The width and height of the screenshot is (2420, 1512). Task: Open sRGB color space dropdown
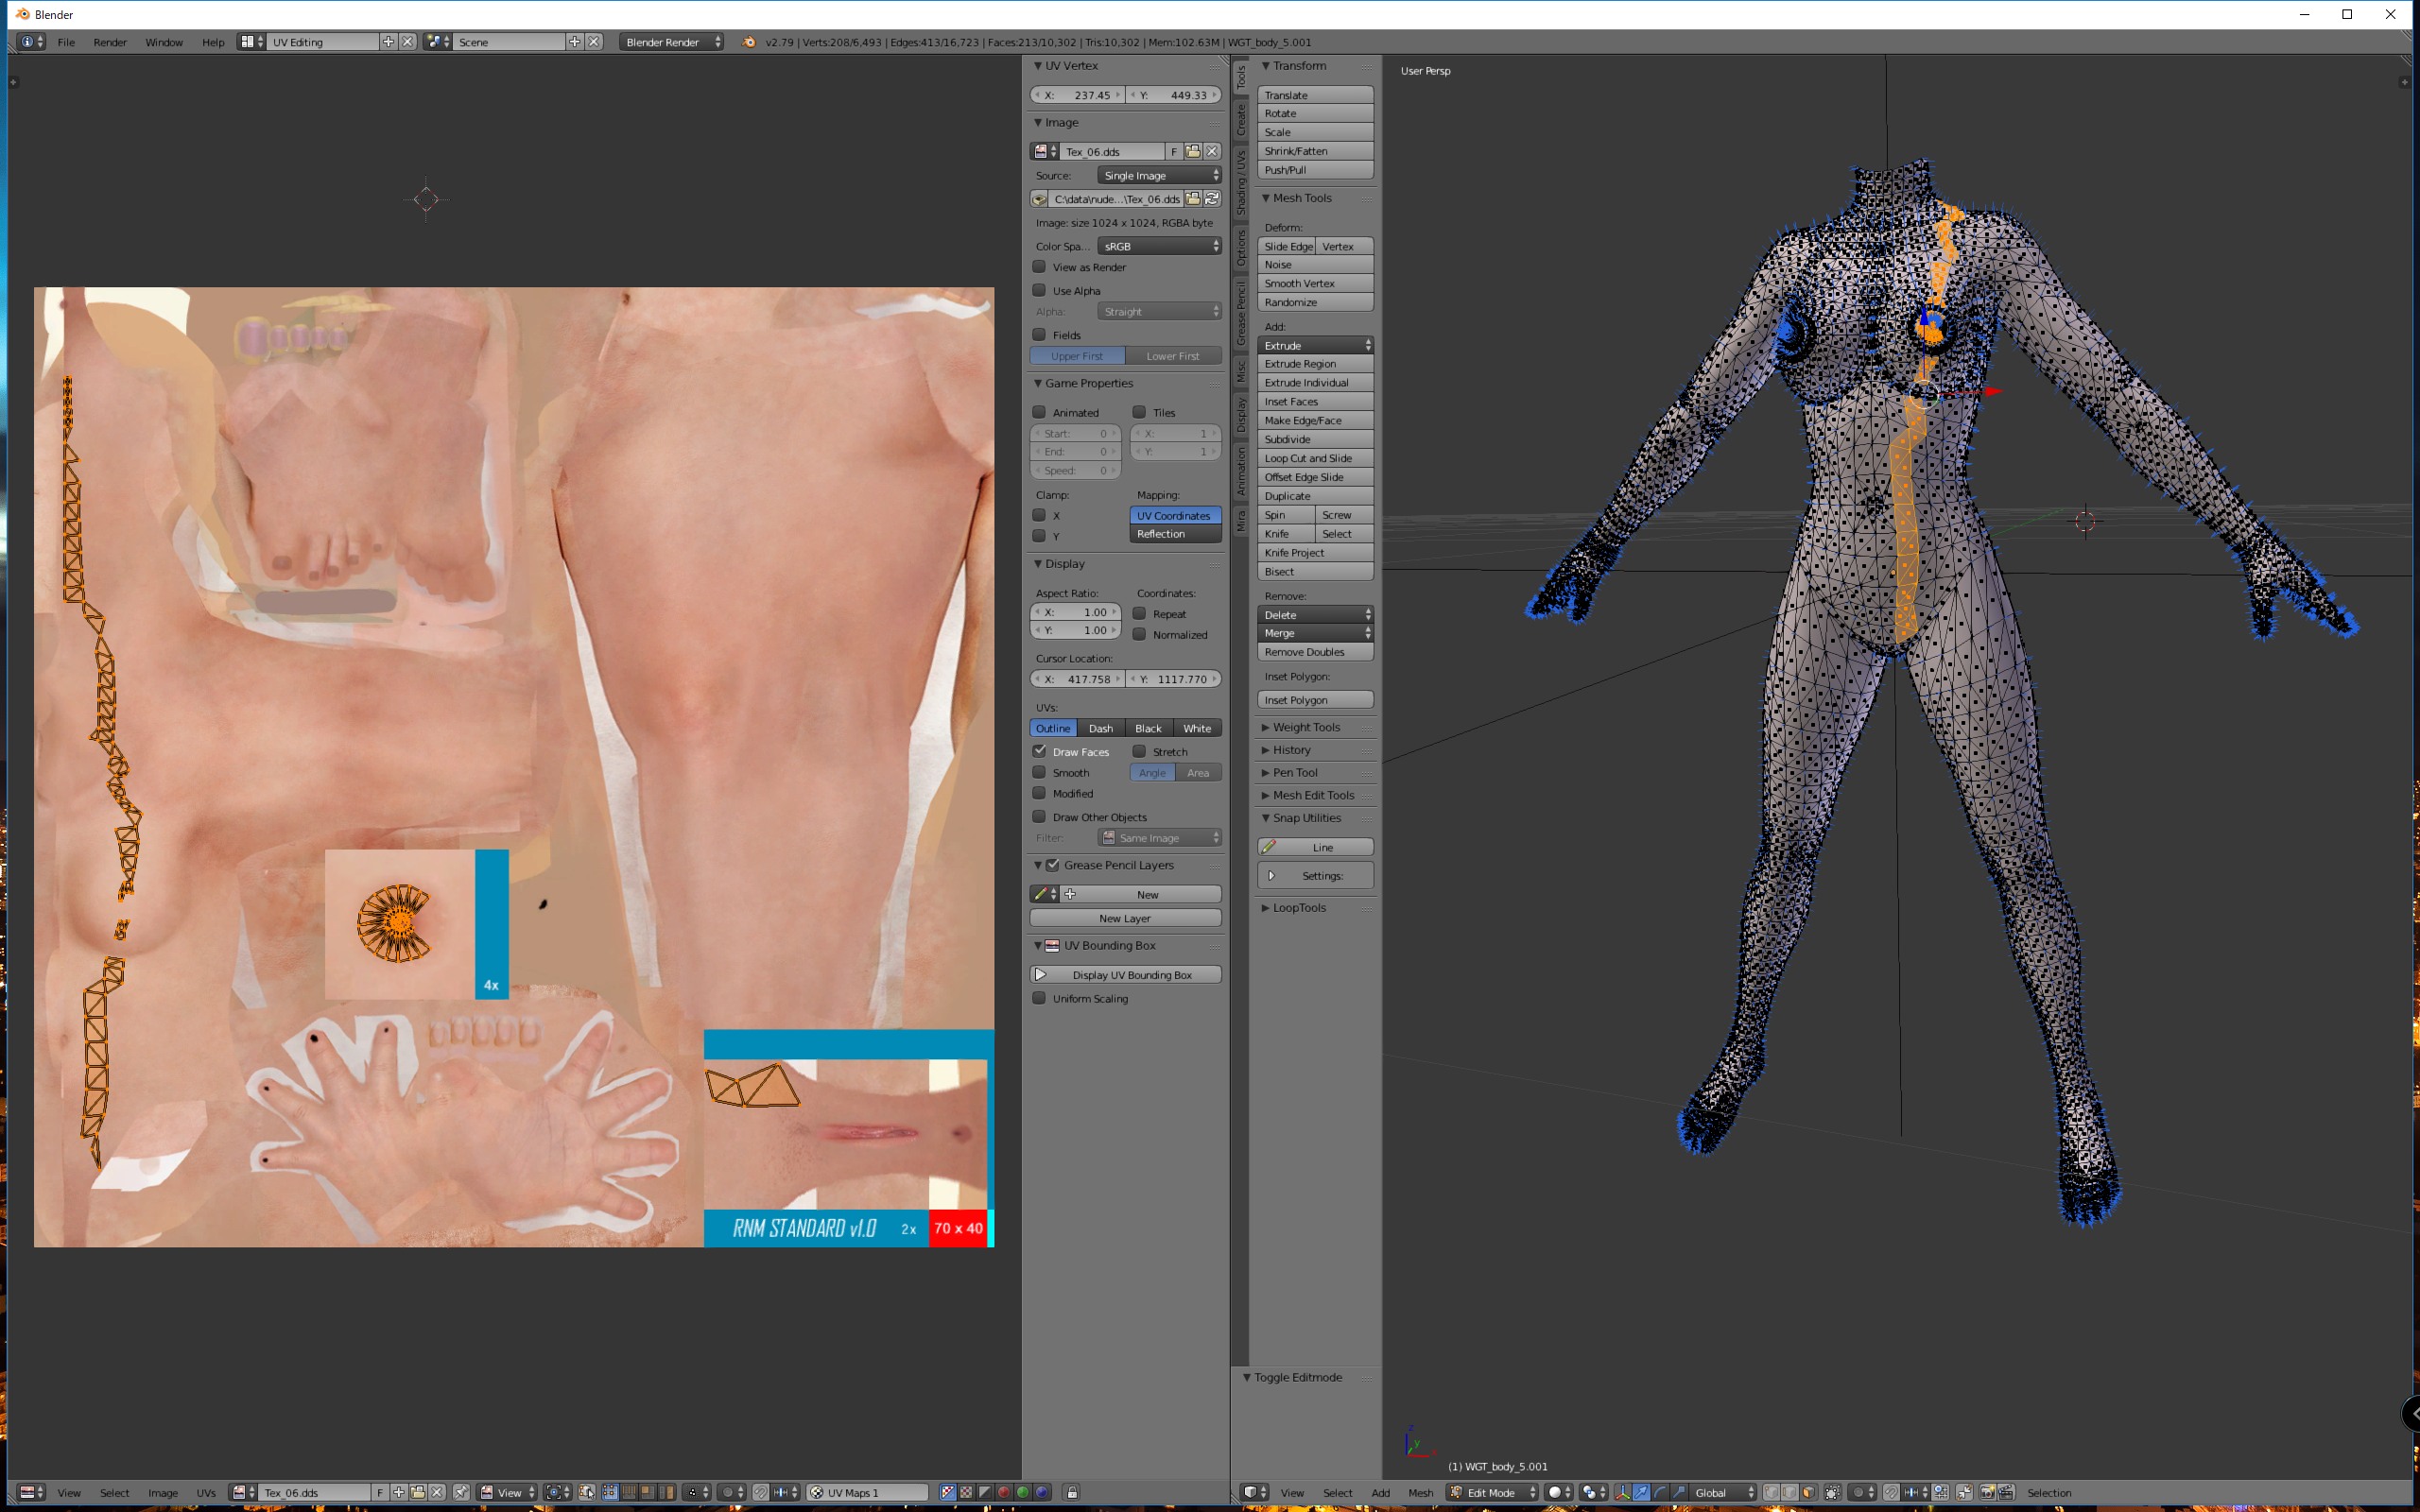[1159, 246]
